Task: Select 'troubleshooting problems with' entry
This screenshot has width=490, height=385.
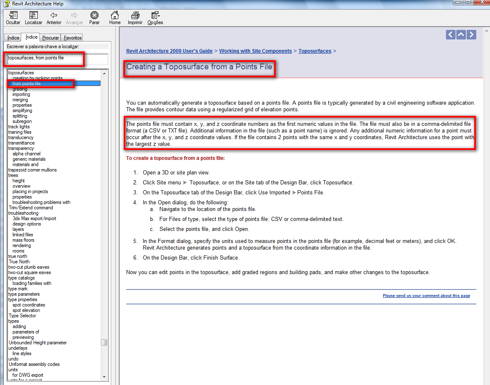Action: [x=41, y=202]
